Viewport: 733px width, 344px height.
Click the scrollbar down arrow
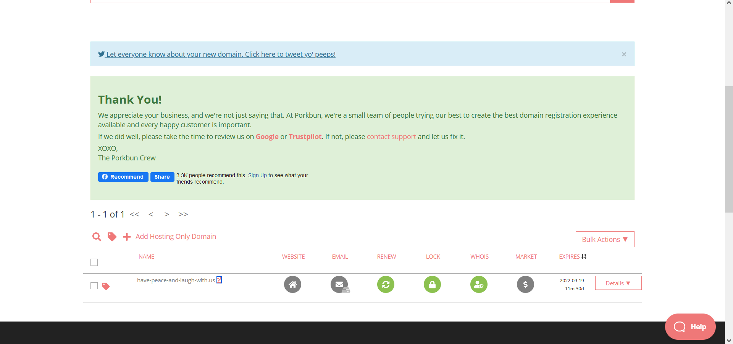(x=729, y=340)
